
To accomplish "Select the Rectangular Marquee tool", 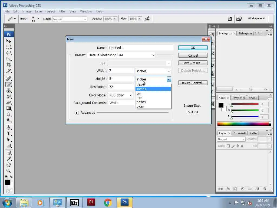I will [8, 47].
